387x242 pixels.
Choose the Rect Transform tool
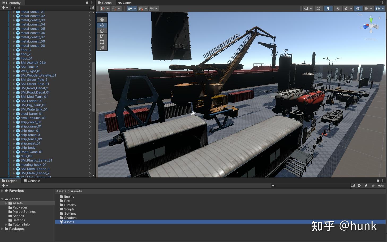(102, 42)
